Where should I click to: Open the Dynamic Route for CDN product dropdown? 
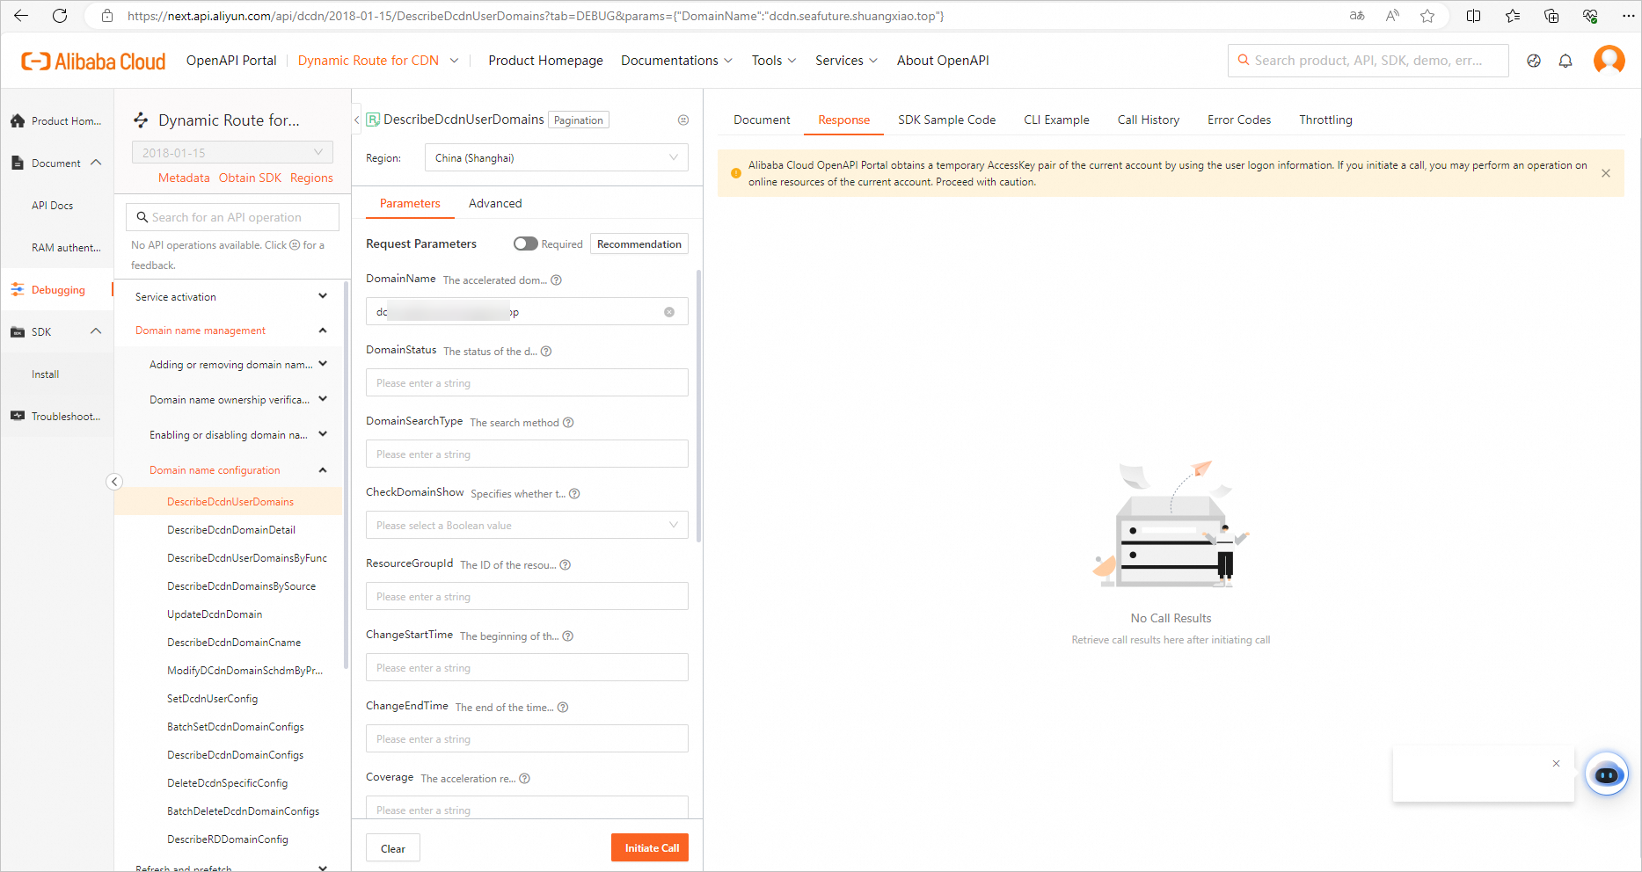[378, 61]
